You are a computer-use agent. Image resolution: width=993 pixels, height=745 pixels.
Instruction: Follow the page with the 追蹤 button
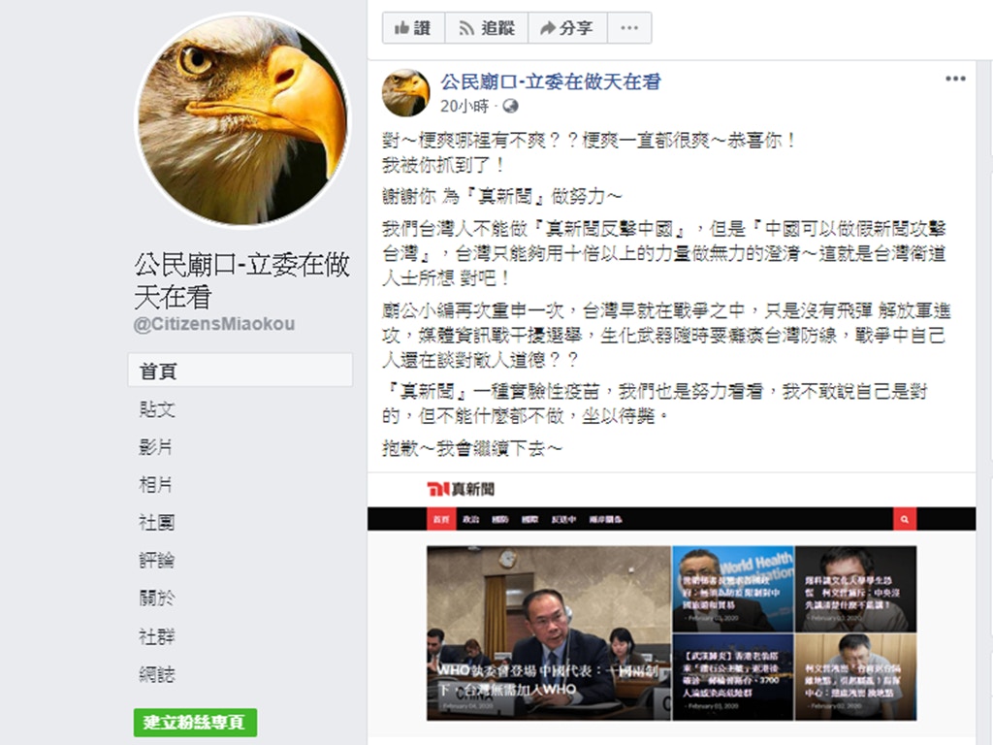[x=487, y=28]
